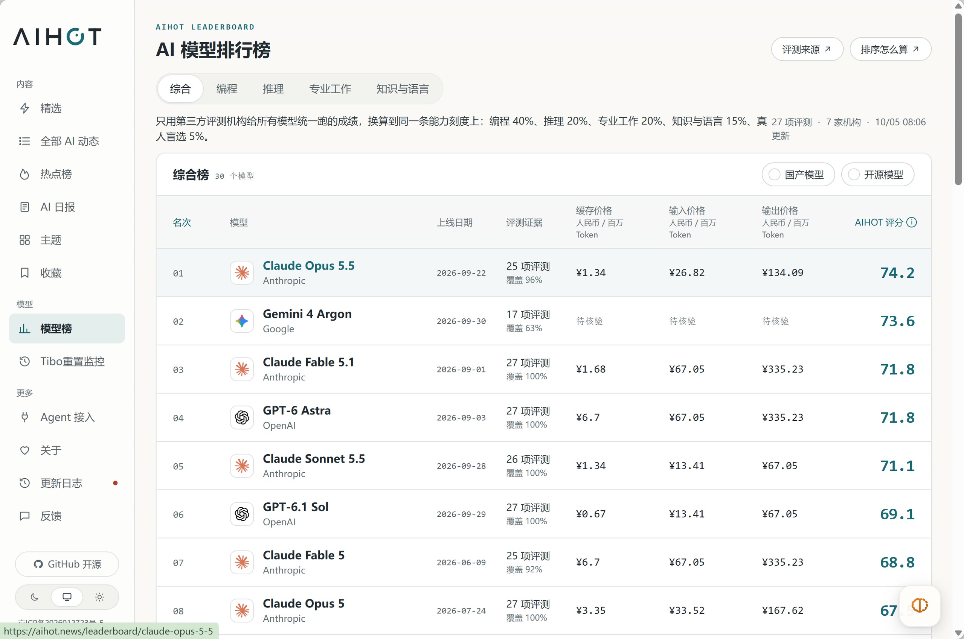Open 精选 via its lightning icon
Image resolution: width=964 pixels, height=639 pixels.
pyautogui.click(x=24, y=108)
